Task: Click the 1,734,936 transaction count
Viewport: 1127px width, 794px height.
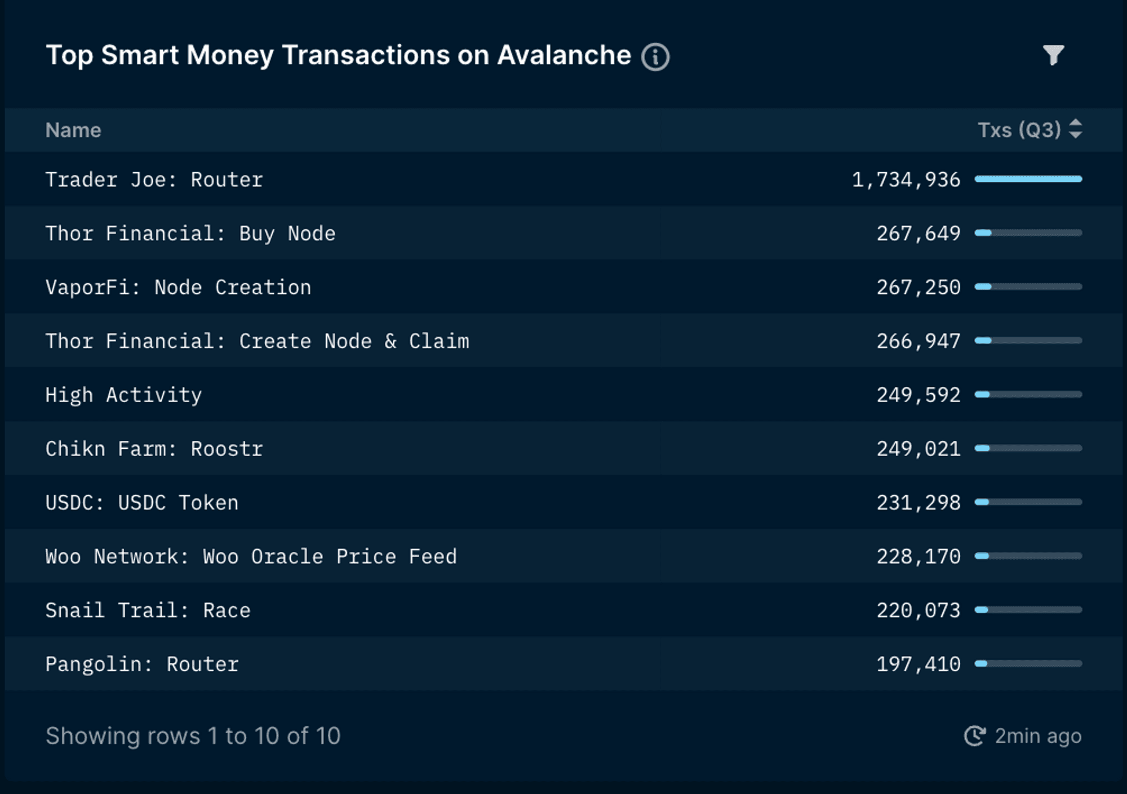Action: coord(906,180)
